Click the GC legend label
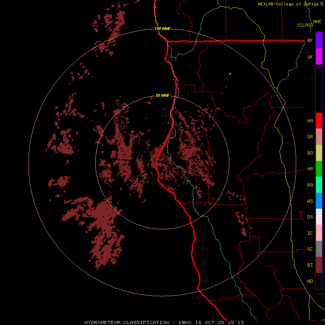This screenshot has width=325, height=325. click(310, 249)
